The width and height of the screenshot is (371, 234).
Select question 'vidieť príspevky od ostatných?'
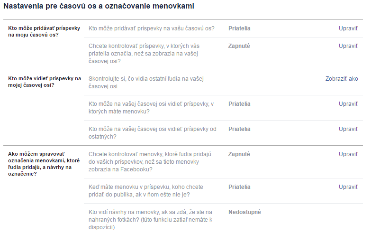point(153,133)
